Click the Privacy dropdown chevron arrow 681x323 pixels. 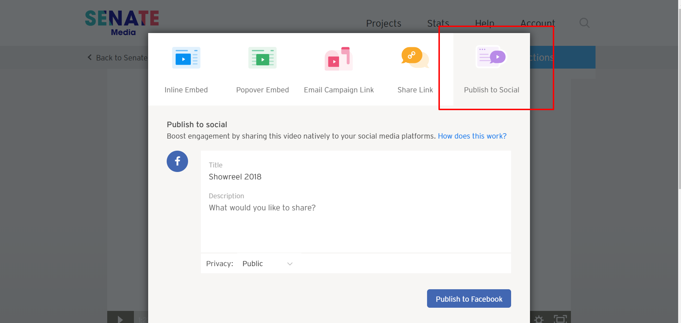click(x=290, y=264)
